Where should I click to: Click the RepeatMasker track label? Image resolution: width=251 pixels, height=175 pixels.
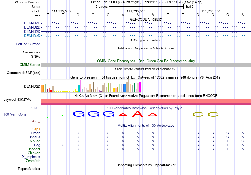29,169
